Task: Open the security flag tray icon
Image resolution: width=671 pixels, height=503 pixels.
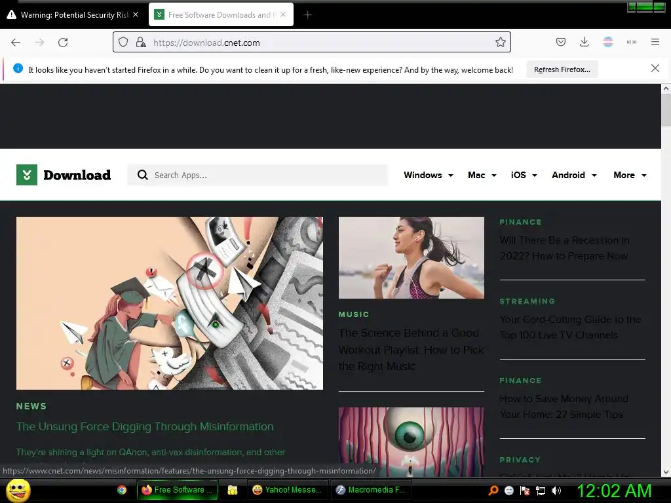Action: (525, 491)
